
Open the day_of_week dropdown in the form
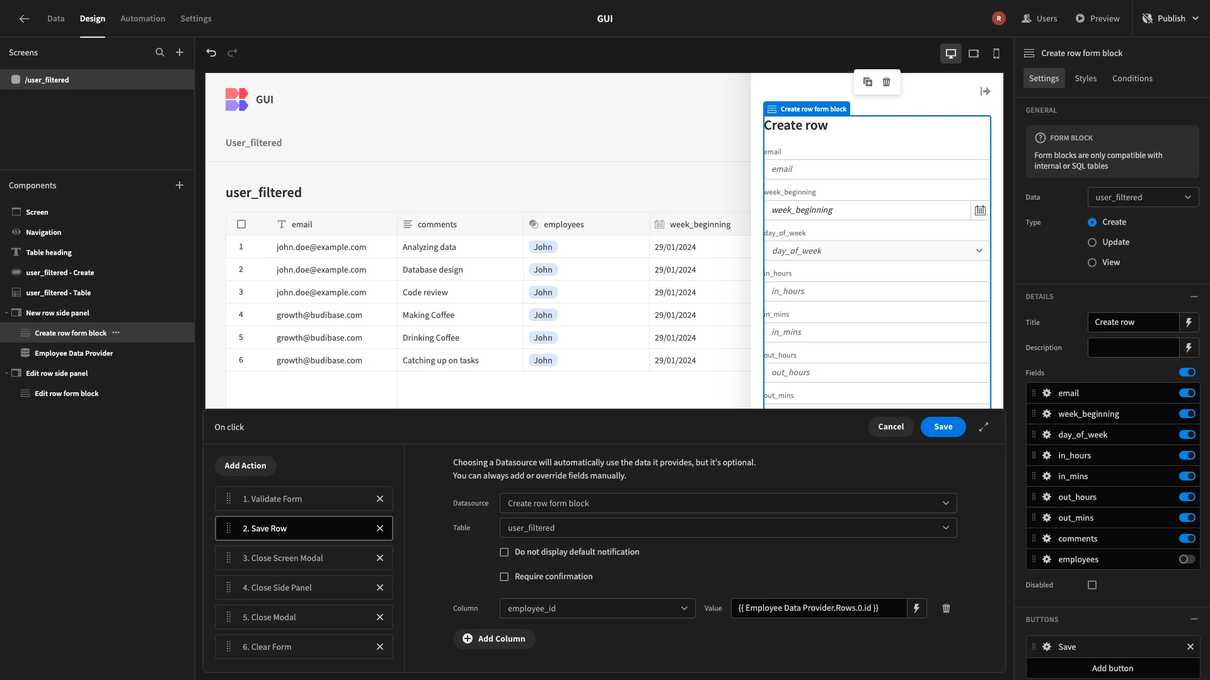pyautogui.click(x=877, y=251)
